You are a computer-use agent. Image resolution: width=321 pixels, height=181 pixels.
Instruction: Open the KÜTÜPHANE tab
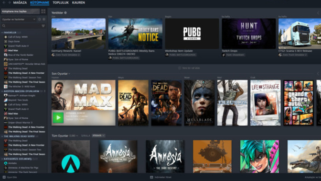40,3
